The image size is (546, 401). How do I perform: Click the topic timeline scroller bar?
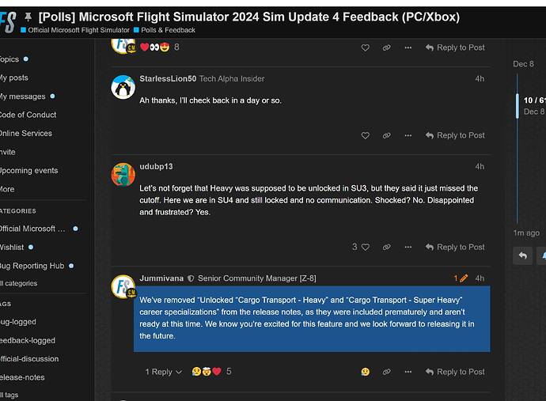pos(518,106)
